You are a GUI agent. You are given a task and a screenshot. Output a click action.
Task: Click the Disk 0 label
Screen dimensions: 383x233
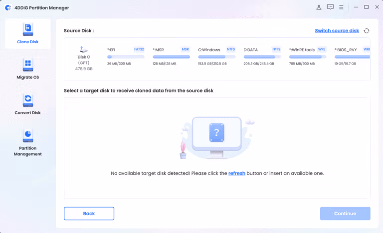84,57
